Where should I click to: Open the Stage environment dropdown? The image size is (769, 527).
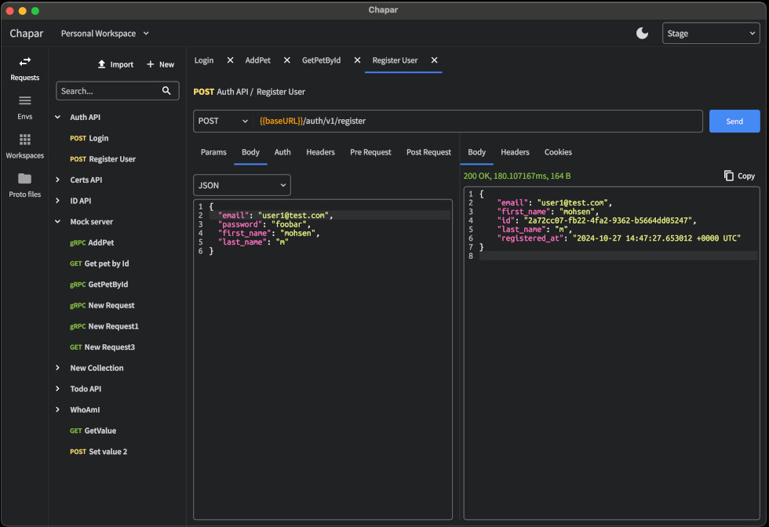point(710,34)
